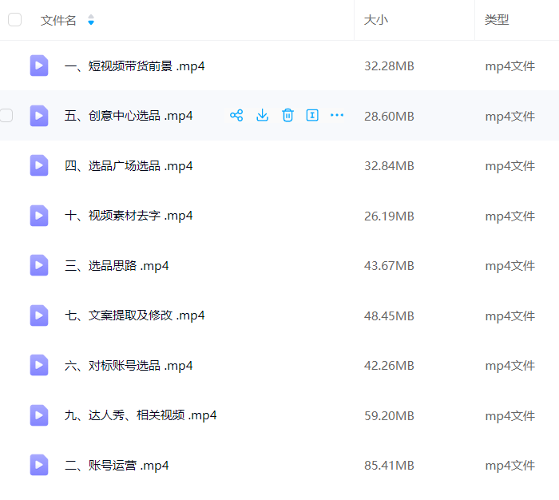Share the 五、创意中心选品 .mp4 file
The image size is (559, 500).
coord(236,115)
